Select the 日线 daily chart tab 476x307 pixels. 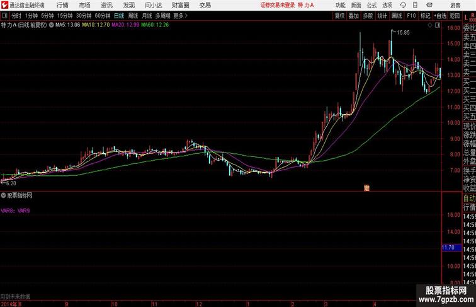(x=119, y=16)
